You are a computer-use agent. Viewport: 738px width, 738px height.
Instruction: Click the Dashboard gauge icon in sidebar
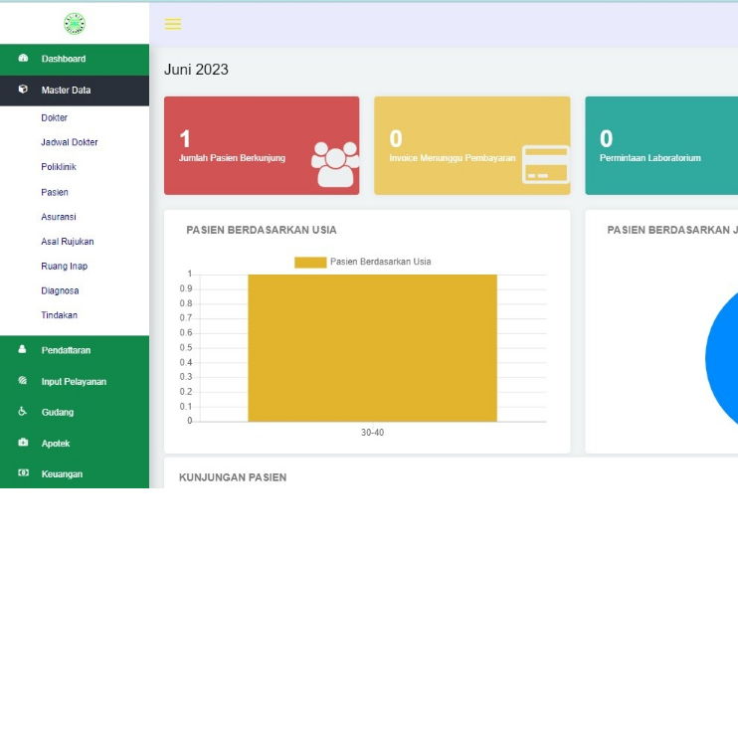23,59
